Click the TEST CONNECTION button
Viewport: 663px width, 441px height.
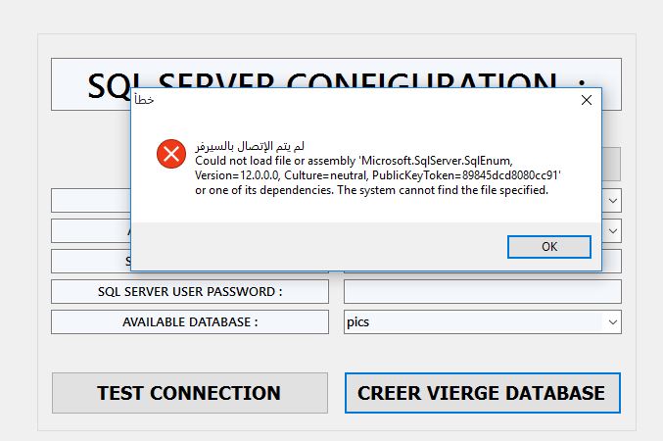[189, 393]
